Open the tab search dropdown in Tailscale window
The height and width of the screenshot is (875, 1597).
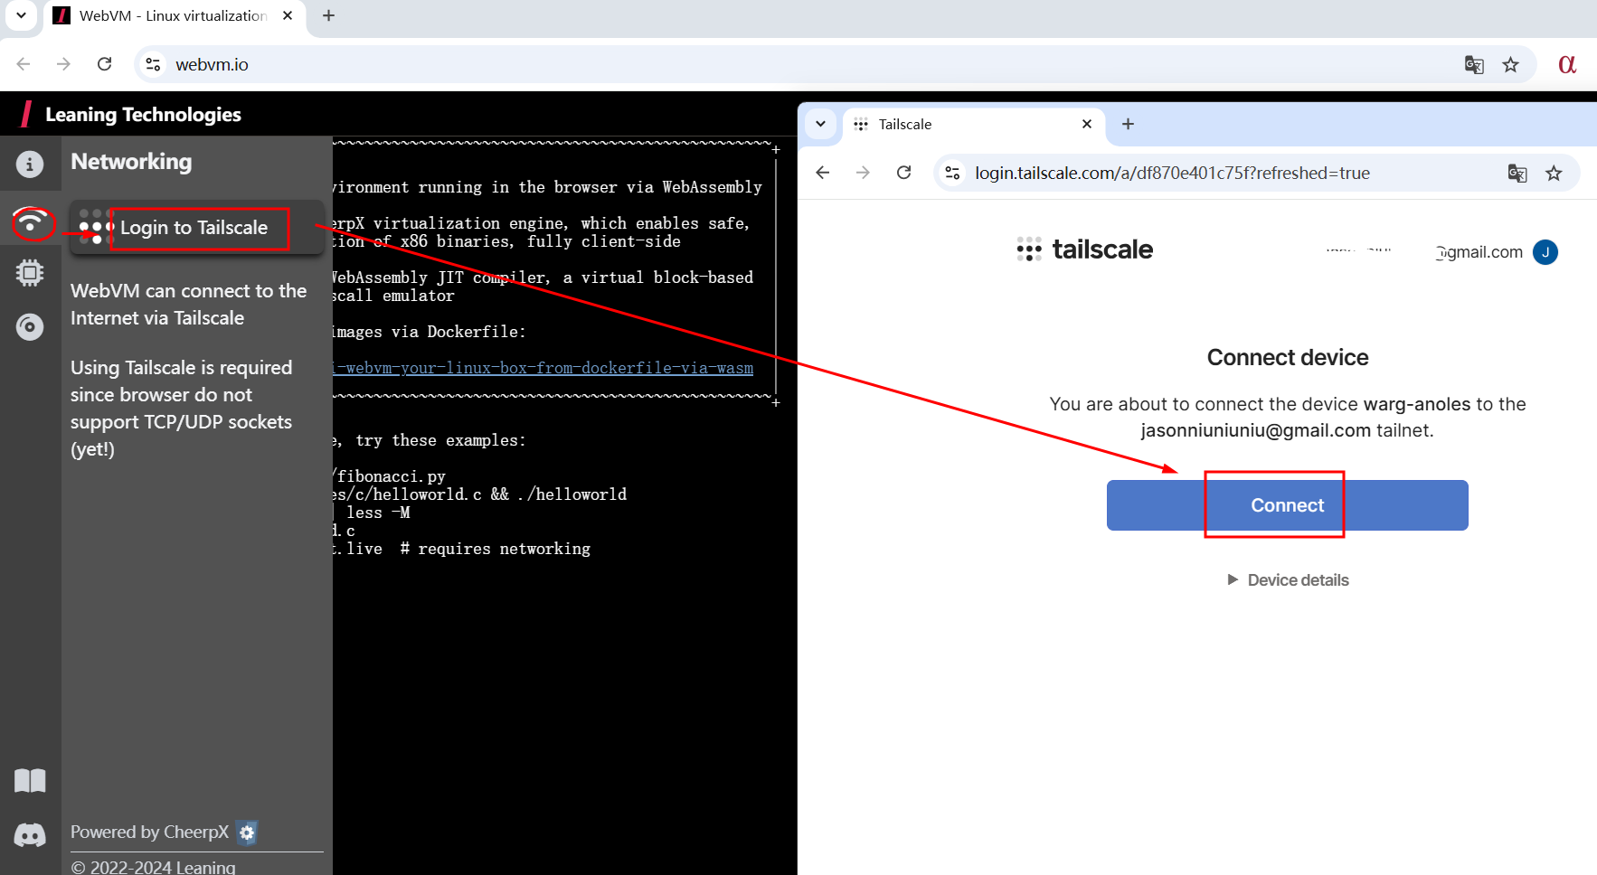(820, 124)
